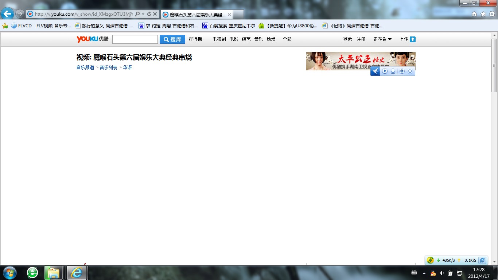Click the download icon on the floating toolbar
The height and width of the screenshot is (280, 498).
pos(393,71)
